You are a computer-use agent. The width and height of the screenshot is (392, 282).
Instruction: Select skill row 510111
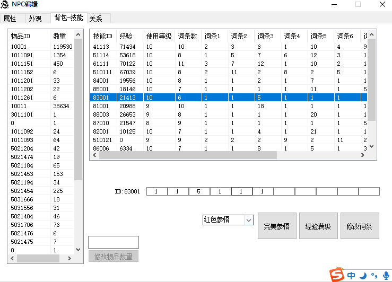(229, 72)
